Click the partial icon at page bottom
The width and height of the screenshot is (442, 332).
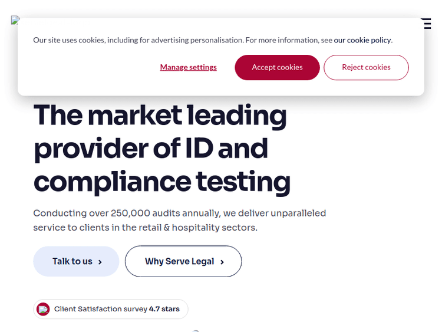coord(196,330)
